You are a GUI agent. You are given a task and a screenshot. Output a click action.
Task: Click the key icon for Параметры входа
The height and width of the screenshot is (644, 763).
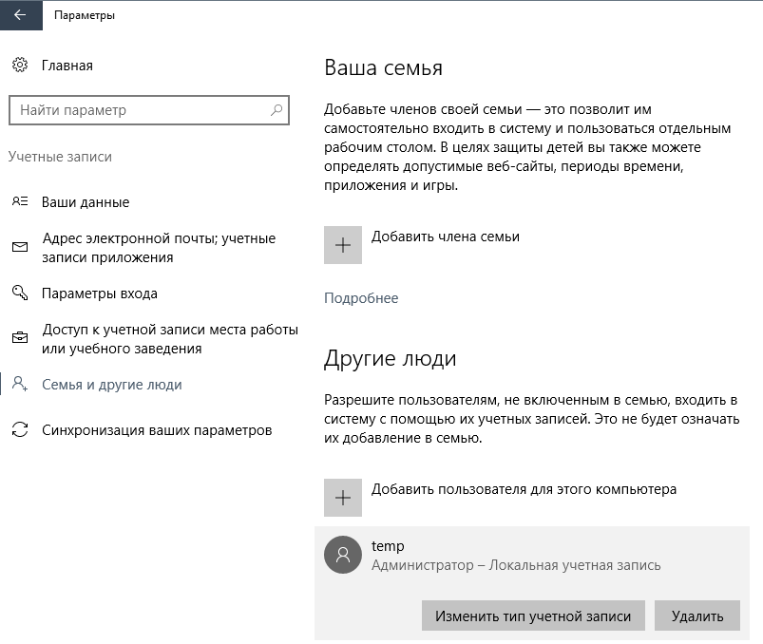[x=20, y=294]
